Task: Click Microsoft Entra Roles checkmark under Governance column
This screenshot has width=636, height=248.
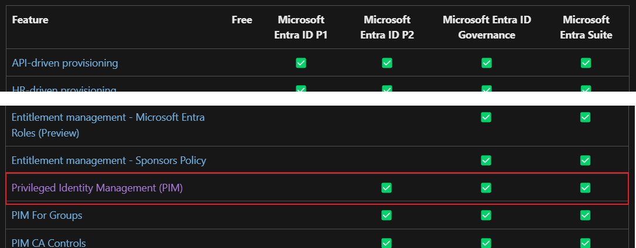Action: tap(486, 117)
